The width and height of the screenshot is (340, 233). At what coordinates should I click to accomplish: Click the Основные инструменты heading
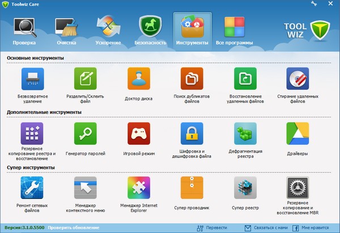click(35, 58)
